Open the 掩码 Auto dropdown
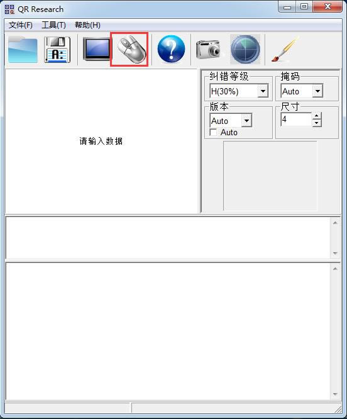 coord(317,91)
